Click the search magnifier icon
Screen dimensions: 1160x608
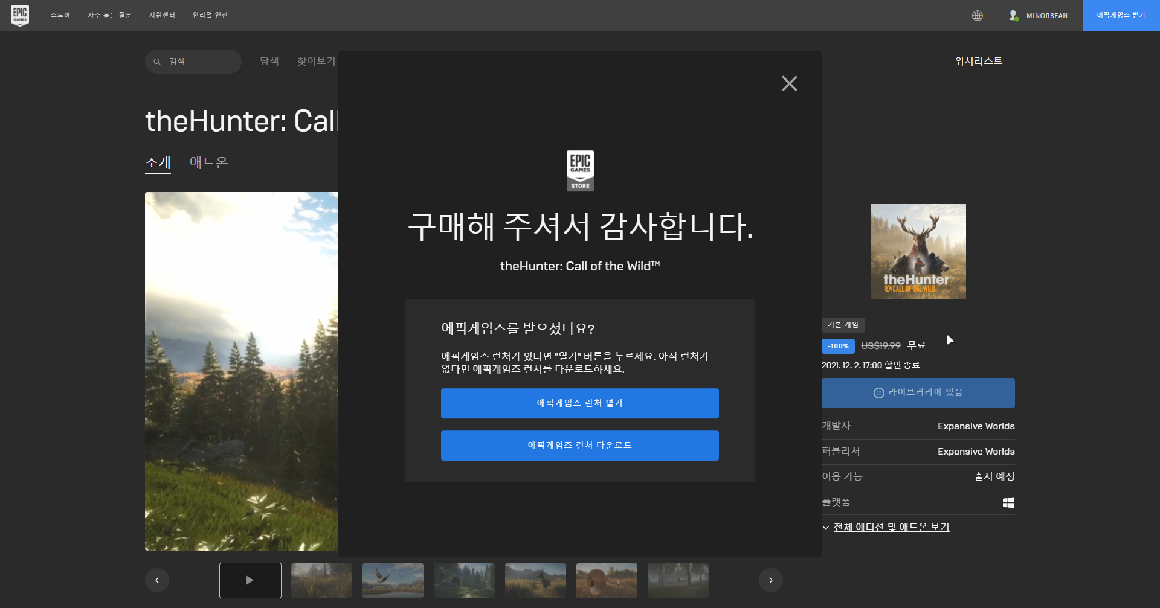pos(157,62)
